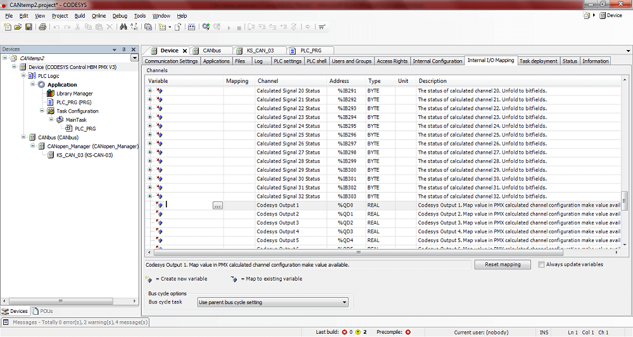Image resolution: width=633 pixels, height=337 pixels.
Task: Select MainTask in device tree
Action: tap(76, 120)
